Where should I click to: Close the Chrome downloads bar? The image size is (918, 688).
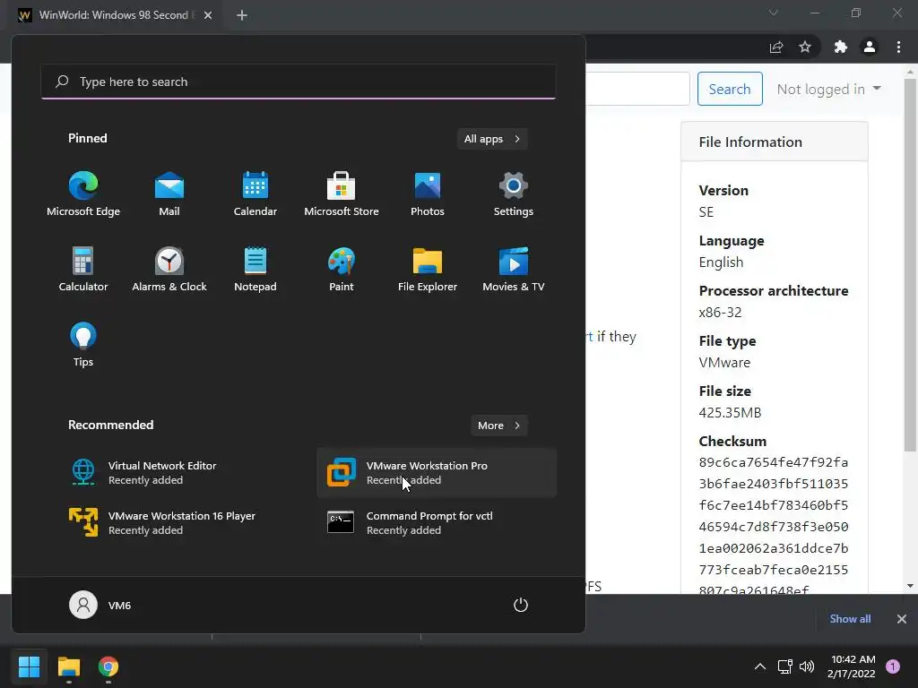[x=902, y=618]
